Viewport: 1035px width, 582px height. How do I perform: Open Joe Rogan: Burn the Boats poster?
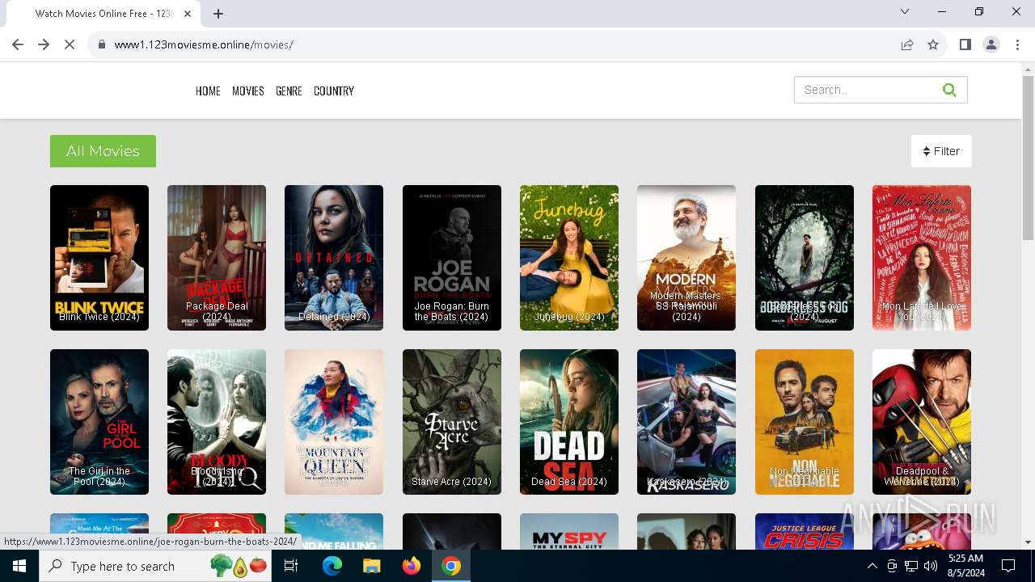[x=452, y=258]
